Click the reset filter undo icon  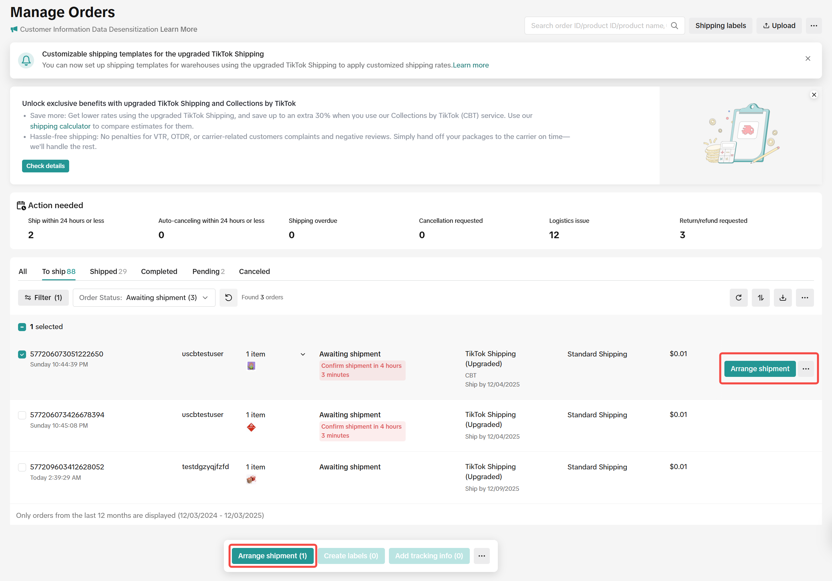(228, 297)
